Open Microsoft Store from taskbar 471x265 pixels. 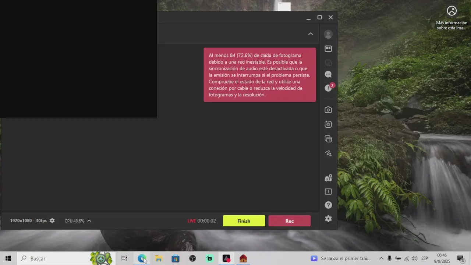(x=176, y=258)
